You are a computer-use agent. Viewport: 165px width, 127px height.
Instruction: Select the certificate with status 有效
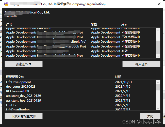click(80, 51)
